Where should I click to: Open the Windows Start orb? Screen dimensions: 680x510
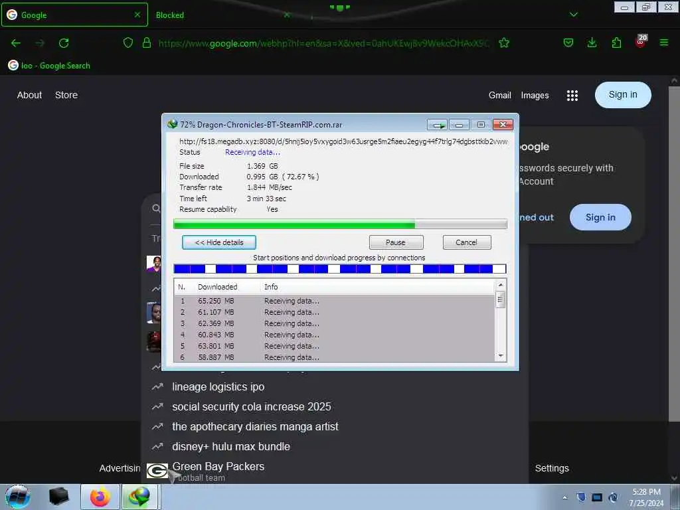[x=17, y=497]
